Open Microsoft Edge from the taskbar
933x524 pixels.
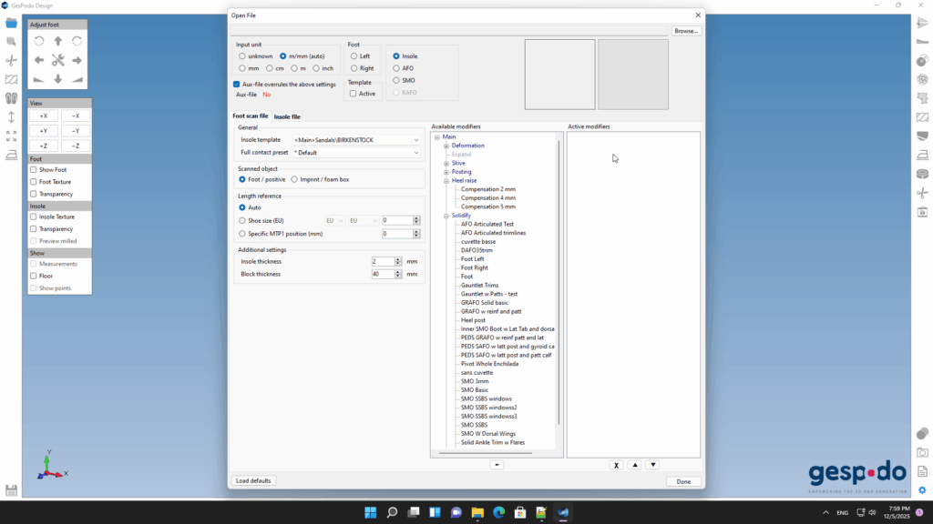tap(499, 512)
